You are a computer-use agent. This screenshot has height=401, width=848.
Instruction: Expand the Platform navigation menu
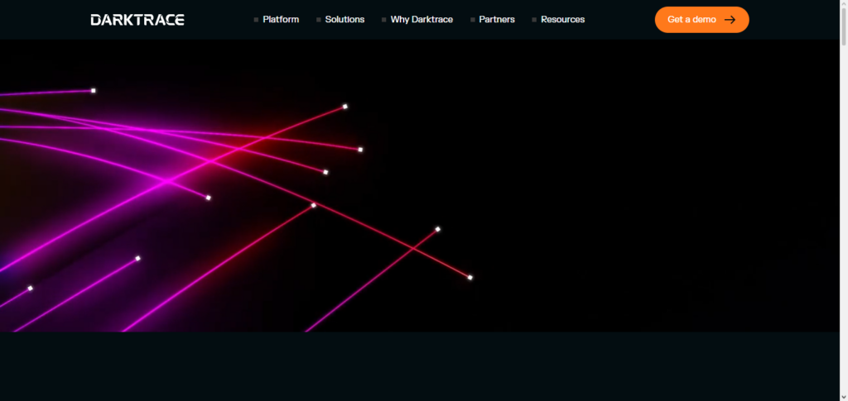[x=281, y=20]
